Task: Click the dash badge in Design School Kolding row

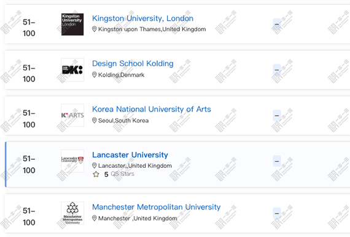Action: pyautogui.click(x=277, y=70)
